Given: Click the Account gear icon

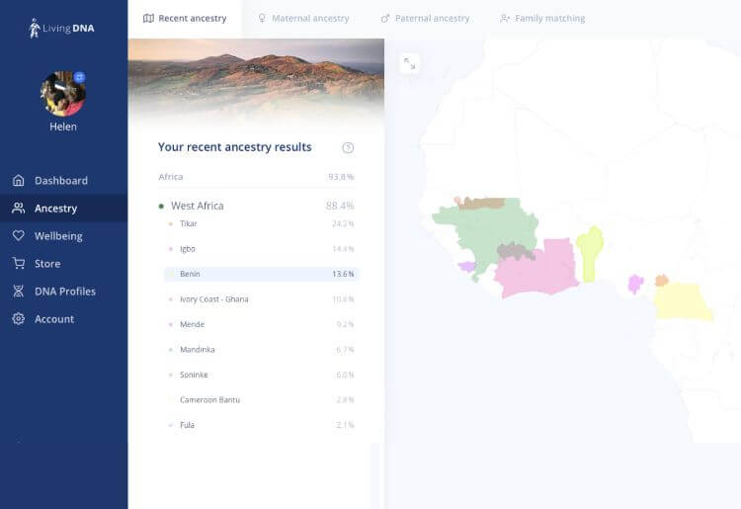Looking at the screenshot, I should [x=19, y=318].
